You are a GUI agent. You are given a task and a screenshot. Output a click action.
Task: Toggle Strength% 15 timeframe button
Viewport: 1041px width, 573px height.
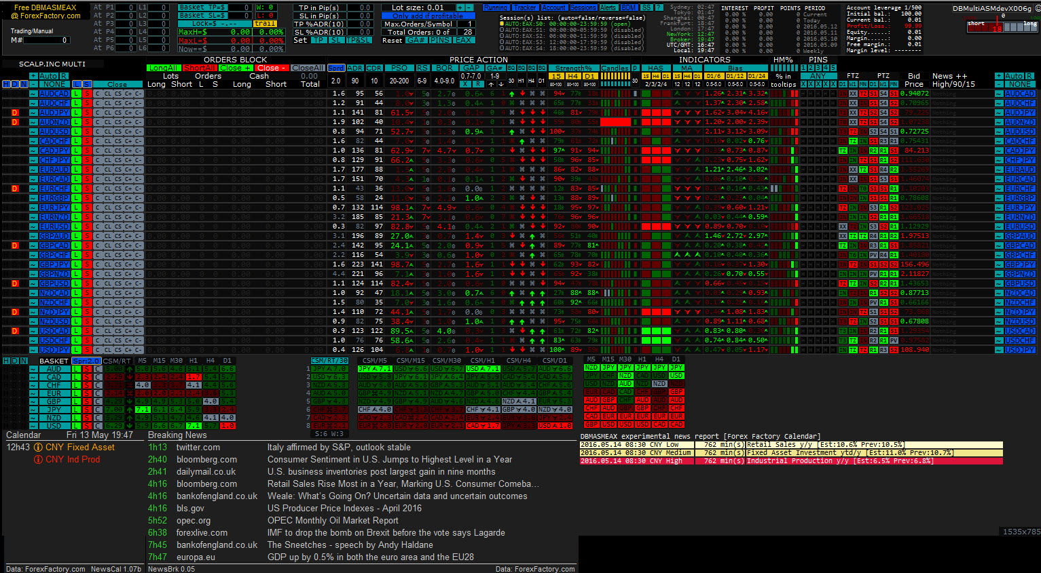(x=556, y=76)
